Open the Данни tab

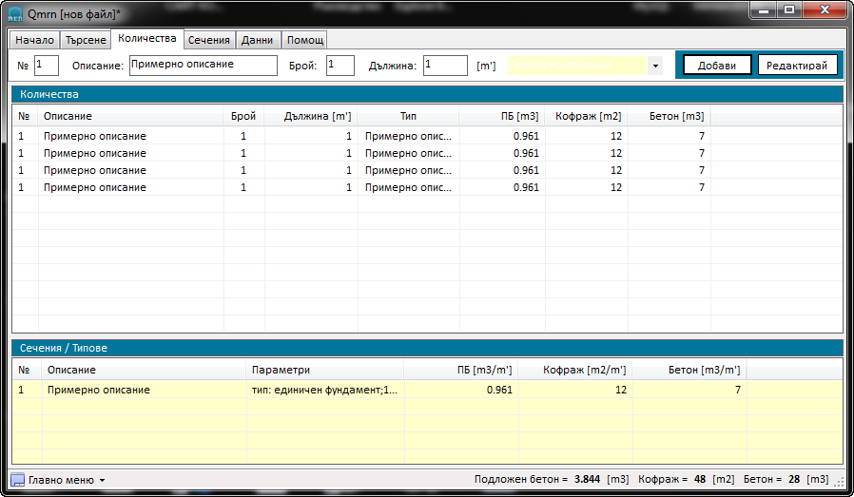tap(258, 40)
